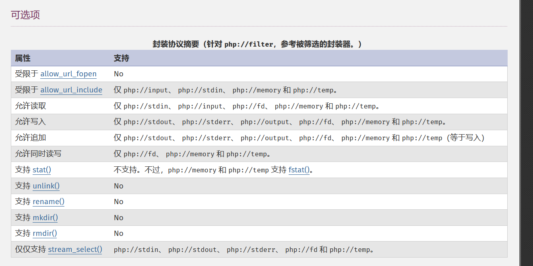Click the 支持 column header
The image size is (533, 266).
pos(121,58)
